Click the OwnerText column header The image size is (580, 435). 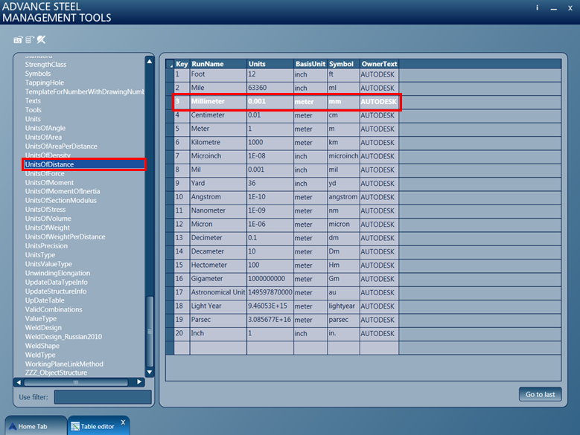coord(379,64)
